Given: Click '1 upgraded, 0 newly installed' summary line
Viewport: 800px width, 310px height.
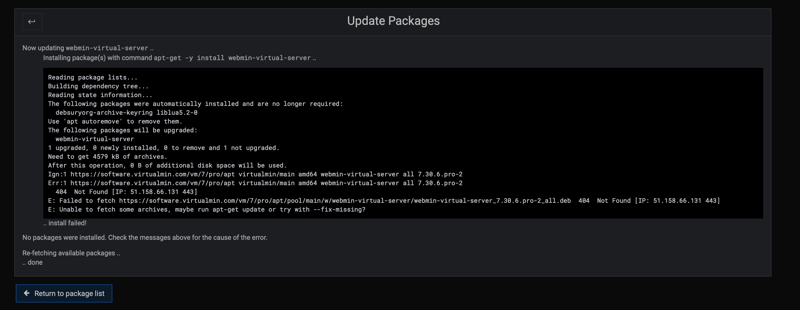Looking at the screenshot, I should pyautogui.click(x=164, y=148).
